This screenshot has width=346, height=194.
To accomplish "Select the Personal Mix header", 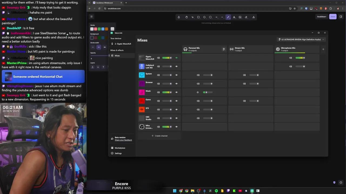I will coord(205,49).
